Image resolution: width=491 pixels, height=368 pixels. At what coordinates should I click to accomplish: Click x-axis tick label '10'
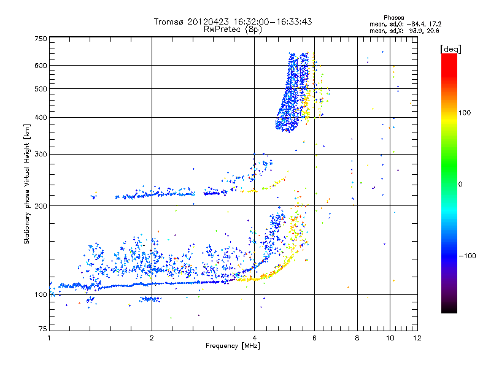[x=390, y=338]
